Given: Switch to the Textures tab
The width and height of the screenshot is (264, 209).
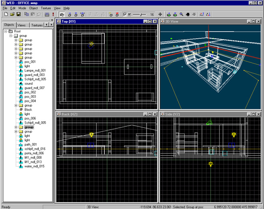Looking at the screenshot, I should click(x=37, y=25).
